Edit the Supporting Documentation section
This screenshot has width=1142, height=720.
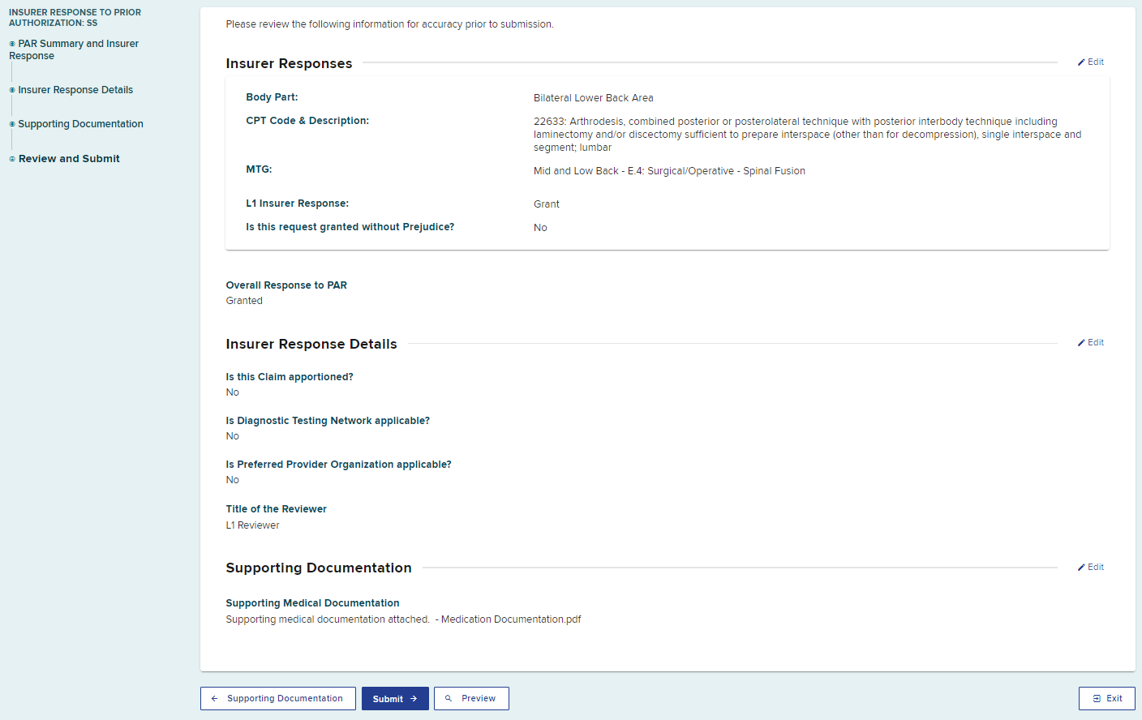tap(1095, 568)
